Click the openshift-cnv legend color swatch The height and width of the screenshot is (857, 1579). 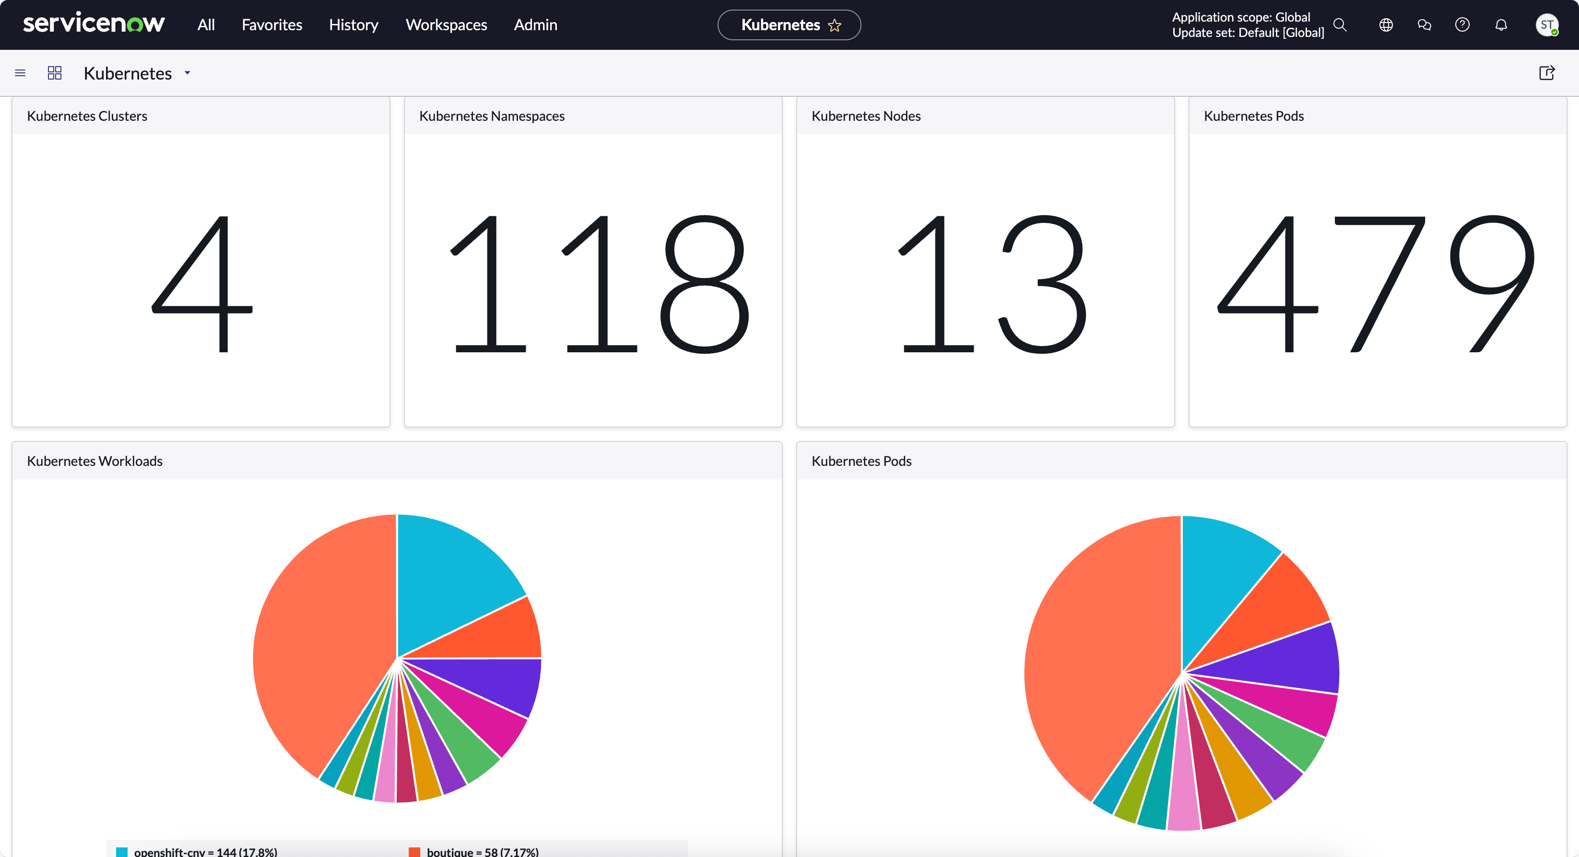tap(121, 851)
